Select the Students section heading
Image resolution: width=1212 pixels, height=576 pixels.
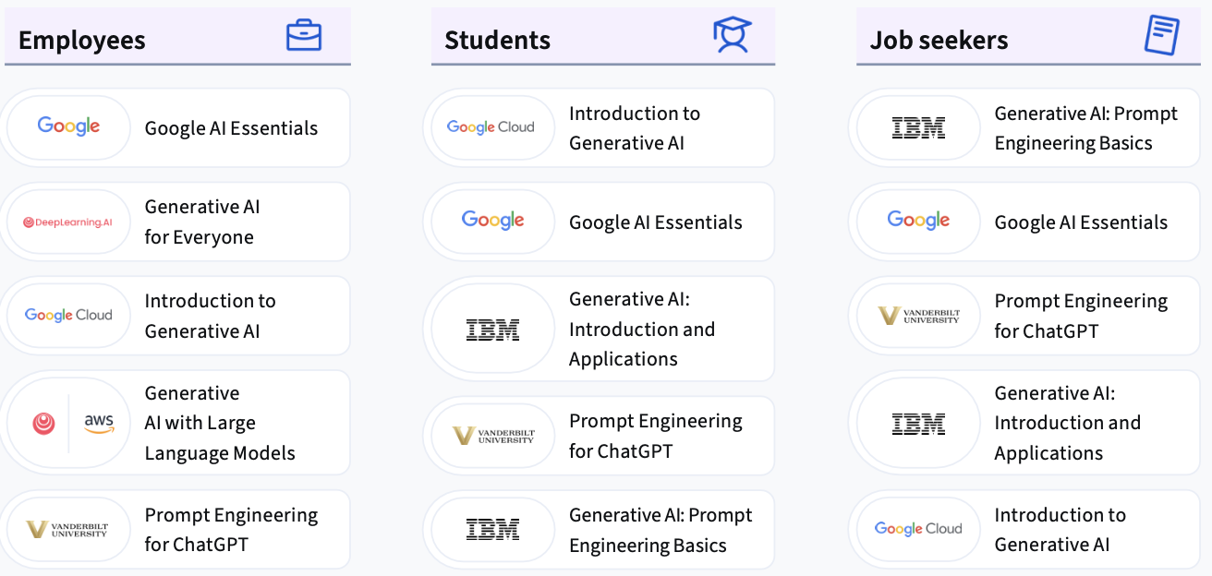point(497,41)
